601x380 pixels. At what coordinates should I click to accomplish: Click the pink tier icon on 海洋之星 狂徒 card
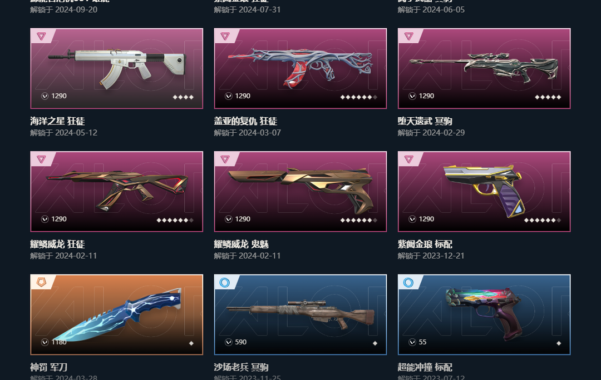click(41, 36)
